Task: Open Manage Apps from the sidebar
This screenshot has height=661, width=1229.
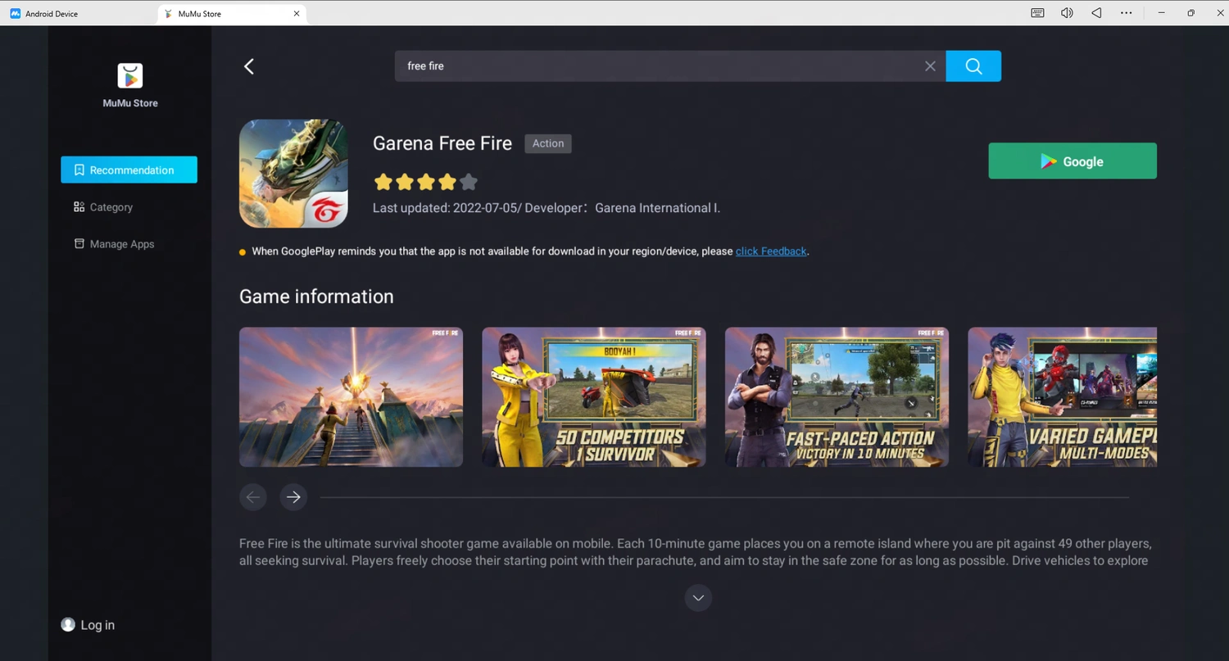Action: (121, 243)
